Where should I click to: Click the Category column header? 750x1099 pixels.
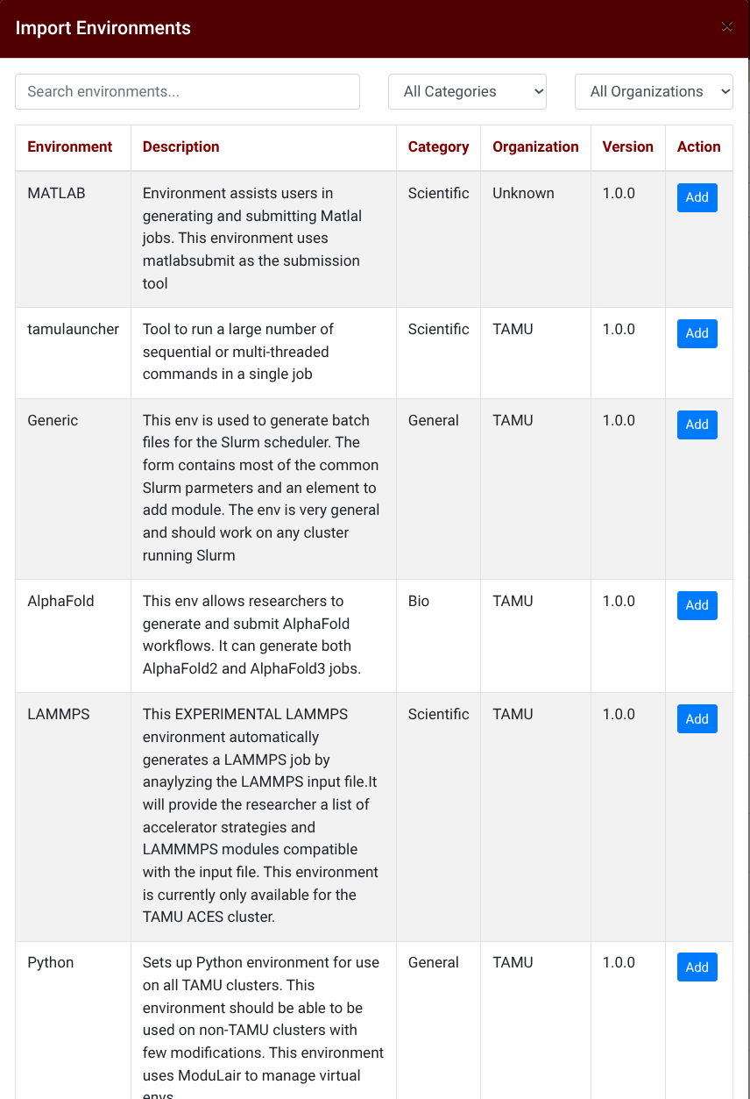click(x=438, y=146)
